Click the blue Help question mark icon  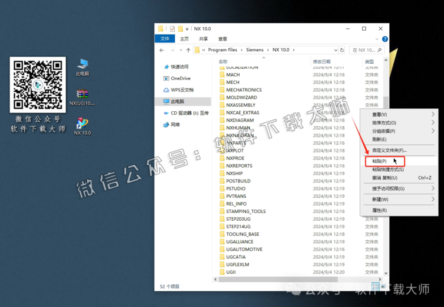coord(385,39)
